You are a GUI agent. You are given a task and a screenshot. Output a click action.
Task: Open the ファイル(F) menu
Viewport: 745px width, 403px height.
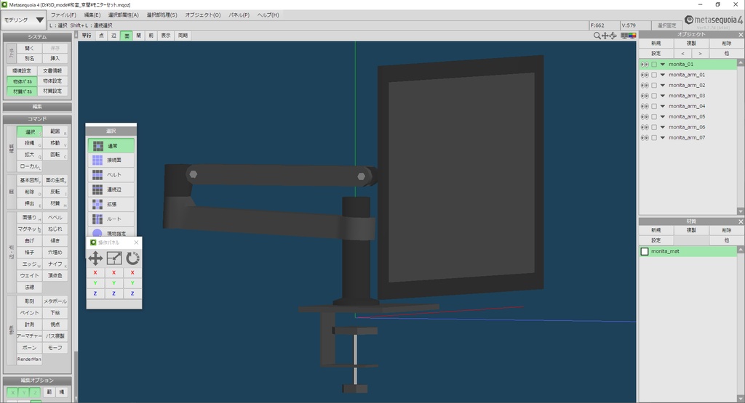pos(63,15)
